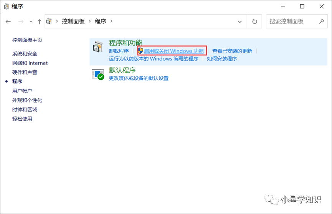Open 轻松使用 category

tap(22, 119)
